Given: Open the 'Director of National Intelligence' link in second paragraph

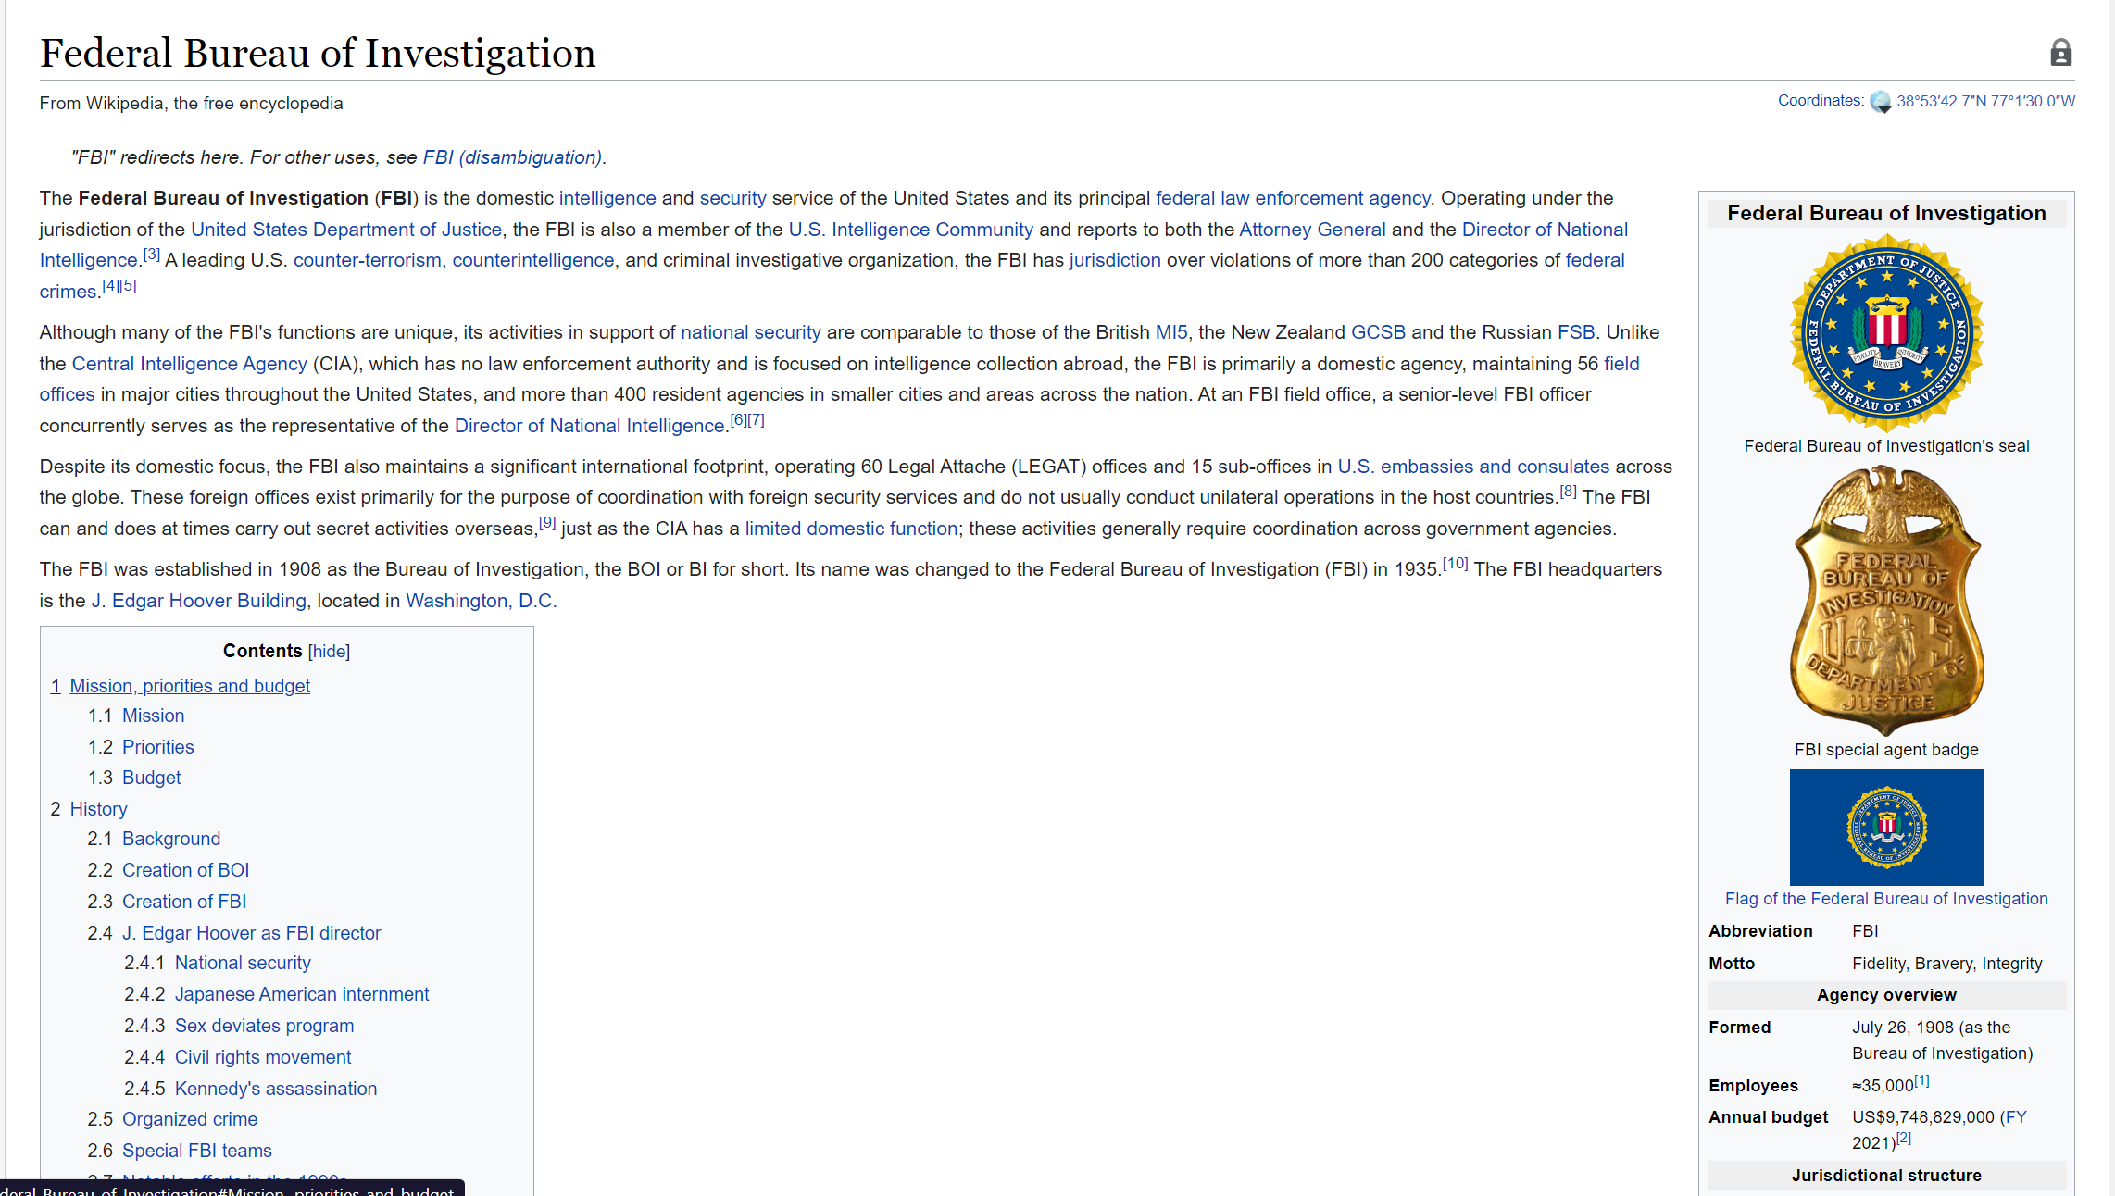Looking at the screenshot, I should tap(589, 426).
